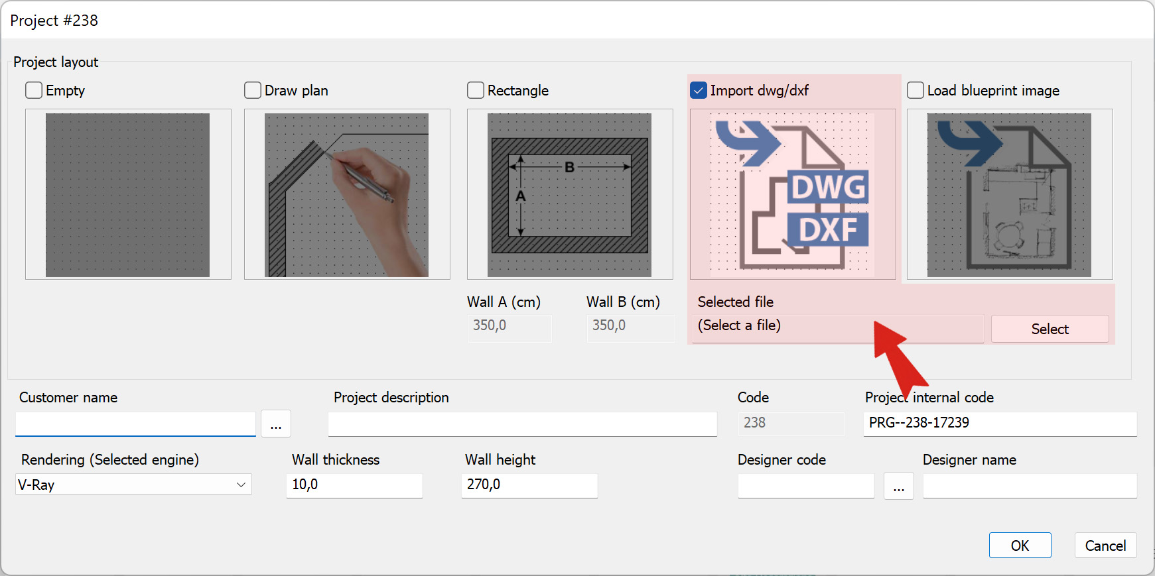Screen dimensions: 1155x576
Task: Enable Load blueprint image checkbox
Action: click(x=916, y=90)
